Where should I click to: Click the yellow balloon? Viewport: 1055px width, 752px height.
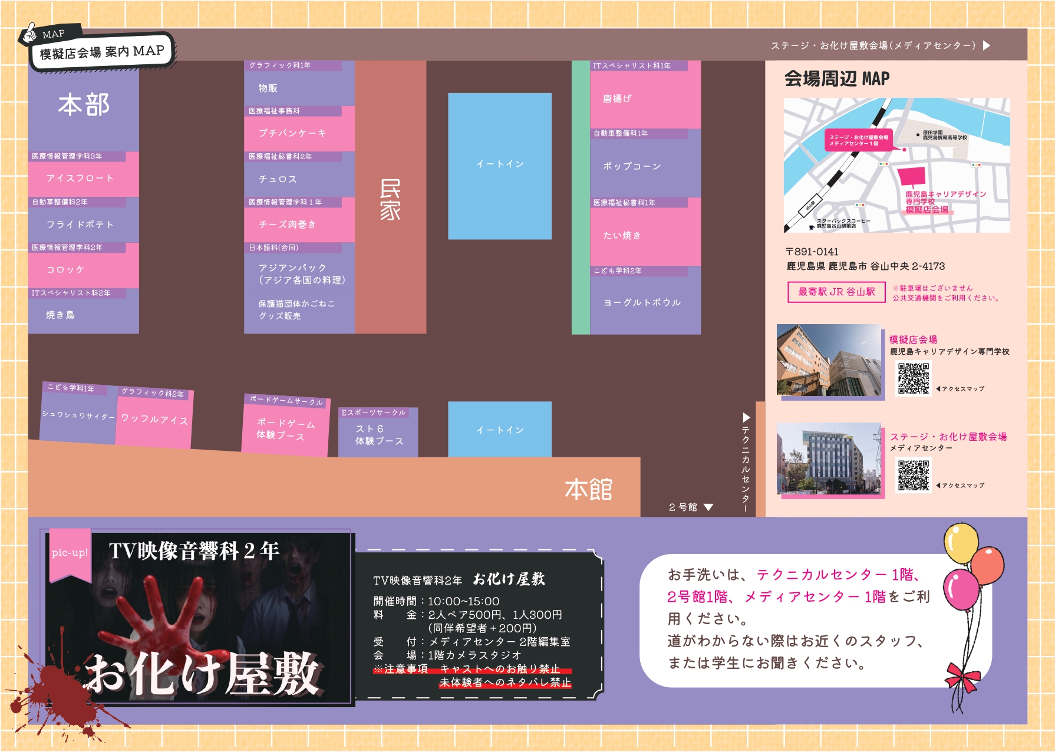click(961, 542)
